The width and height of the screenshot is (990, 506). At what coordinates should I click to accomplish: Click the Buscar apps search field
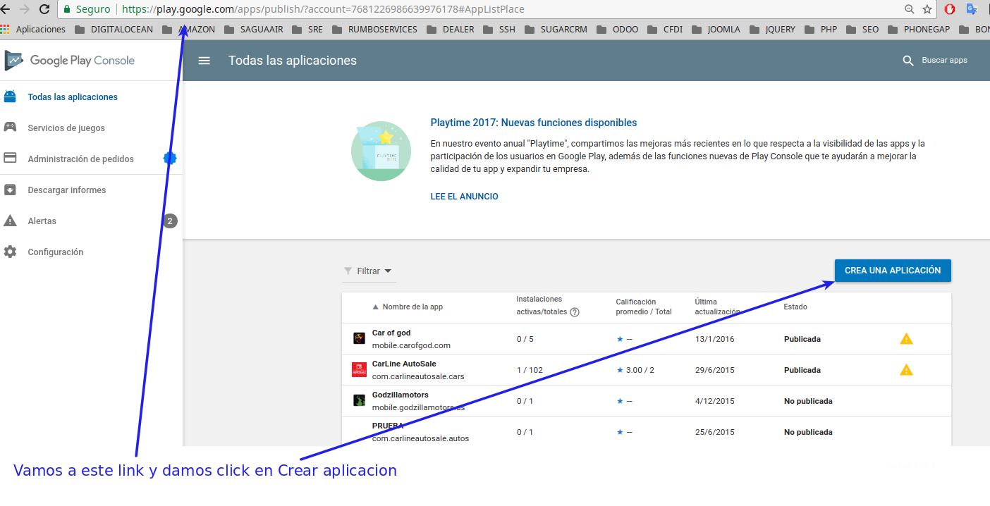click(944, 61)
